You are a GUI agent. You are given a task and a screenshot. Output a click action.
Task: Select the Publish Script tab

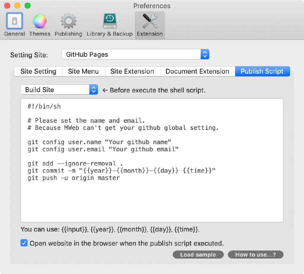pyautogui.click(x=262, y=71)
